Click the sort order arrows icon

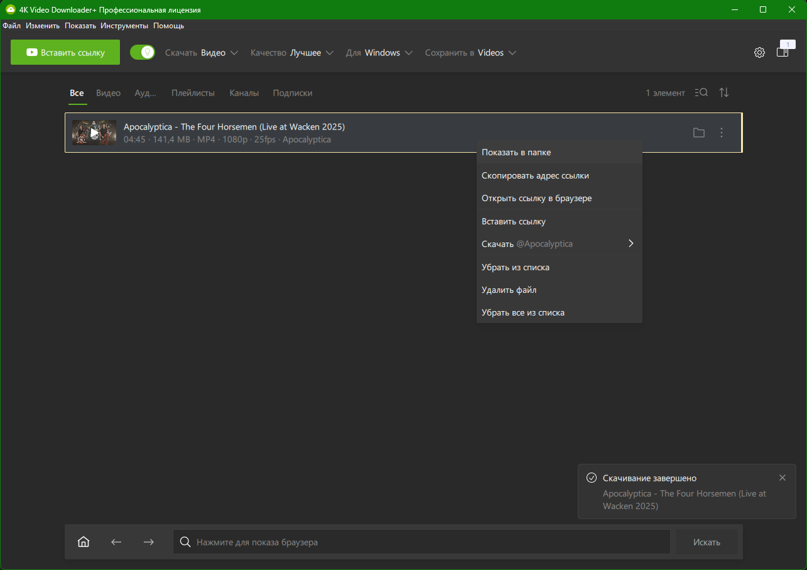(x=724, y=92)
